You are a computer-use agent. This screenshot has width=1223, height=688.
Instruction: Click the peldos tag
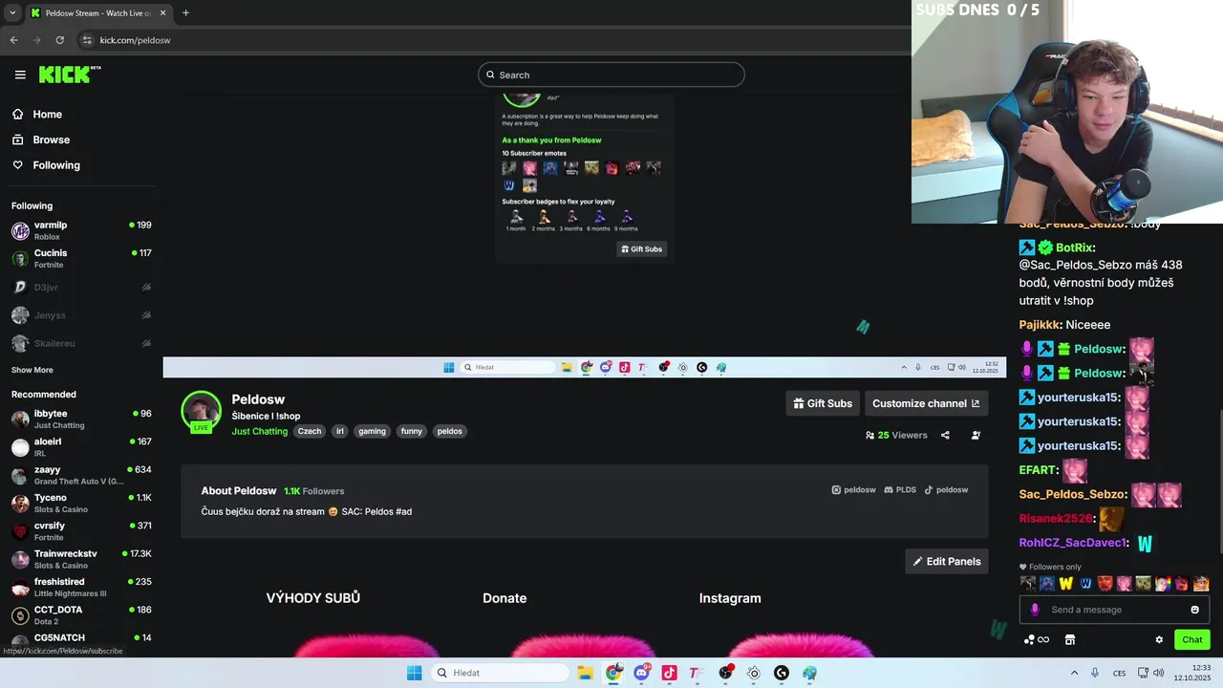pos(450,431)
